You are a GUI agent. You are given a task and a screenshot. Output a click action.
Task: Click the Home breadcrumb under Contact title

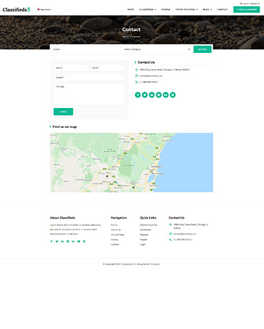[126, 36]
